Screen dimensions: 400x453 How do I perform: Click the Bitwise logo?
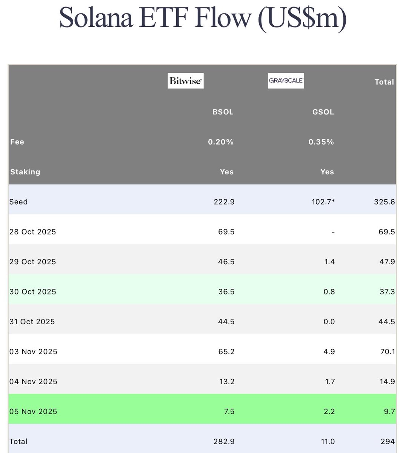[x=186, y=81]
